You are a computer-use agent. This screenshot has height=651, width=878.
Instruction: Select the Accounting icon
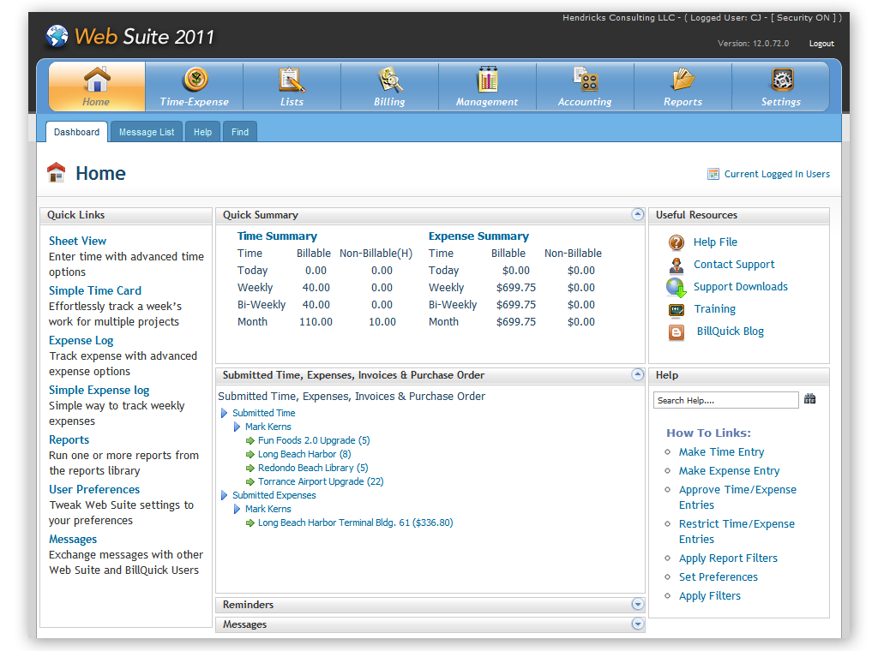[585, 81]
